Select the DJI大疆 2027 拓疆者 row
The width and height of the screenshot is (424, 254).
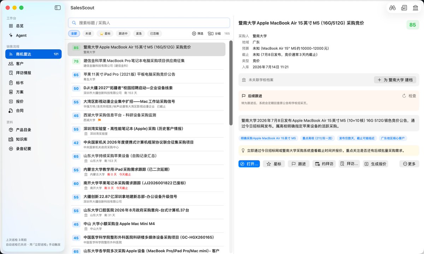point(146,90)
